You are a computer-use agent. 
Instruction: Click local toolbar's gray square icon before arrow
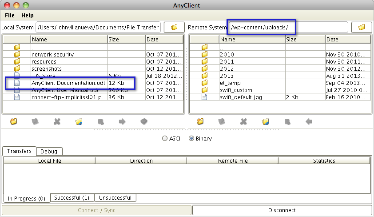click(101, 122)
